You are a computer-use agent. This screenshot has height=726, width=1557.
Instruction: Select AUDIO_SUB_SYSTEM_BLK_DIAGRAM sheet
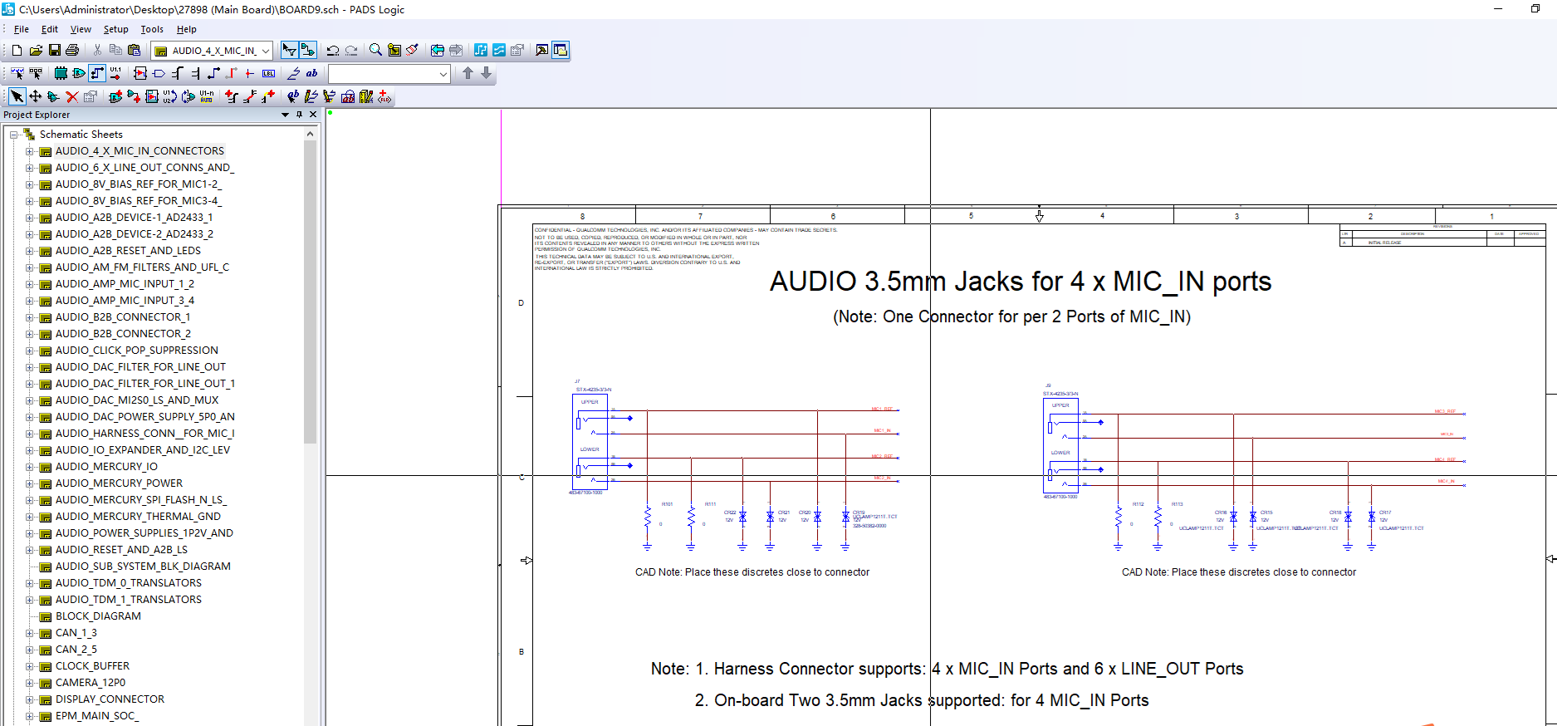point(143,567)
